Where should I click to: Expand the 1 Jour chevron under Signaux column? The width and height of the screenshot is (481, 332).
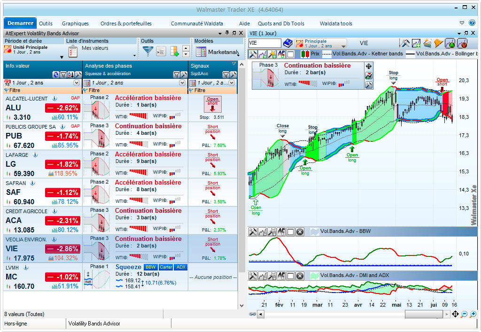(x=232, y=83)
